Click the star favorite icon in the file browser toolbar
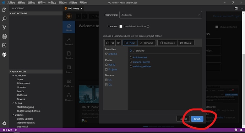 point(113,43)
